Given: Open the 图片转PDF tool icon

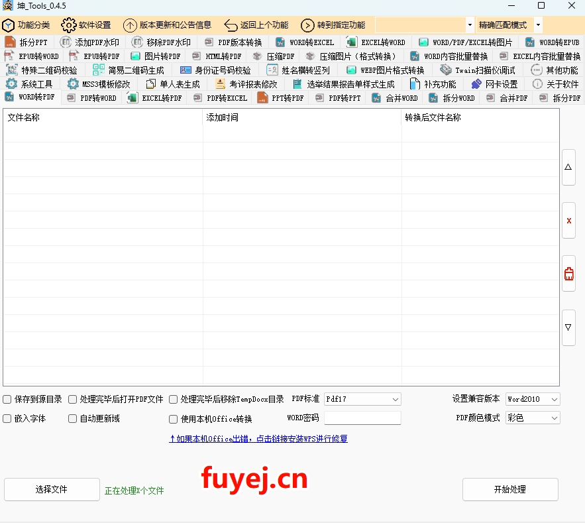Looking at the screenshot, I should click(x=135, y=56).
